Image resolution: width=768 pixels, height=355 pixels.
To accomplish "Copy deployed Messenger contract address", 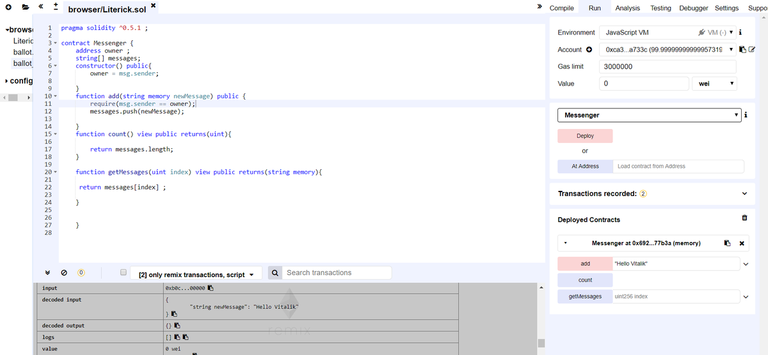I will [x=728, y=243].
